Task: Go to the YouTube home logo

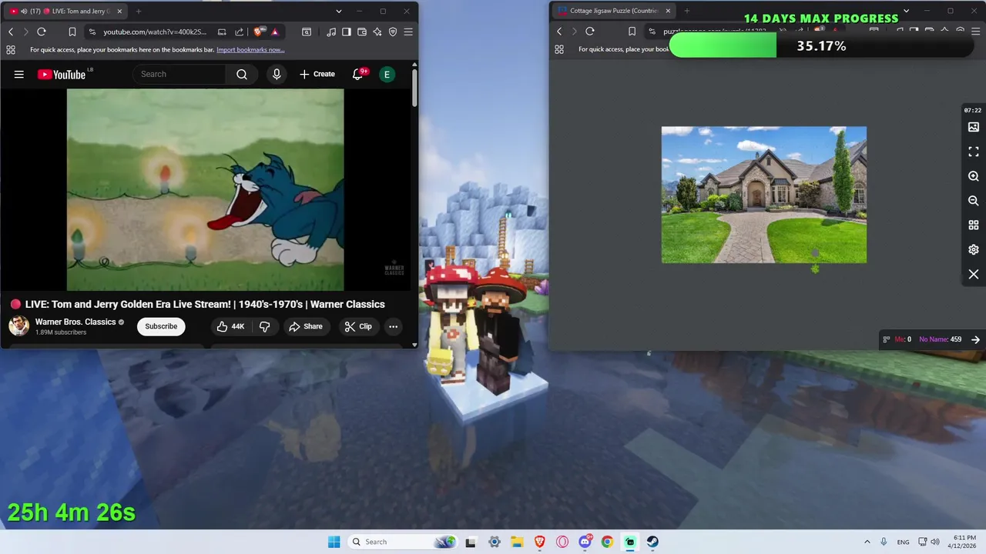Action: (x=62, y=74)
